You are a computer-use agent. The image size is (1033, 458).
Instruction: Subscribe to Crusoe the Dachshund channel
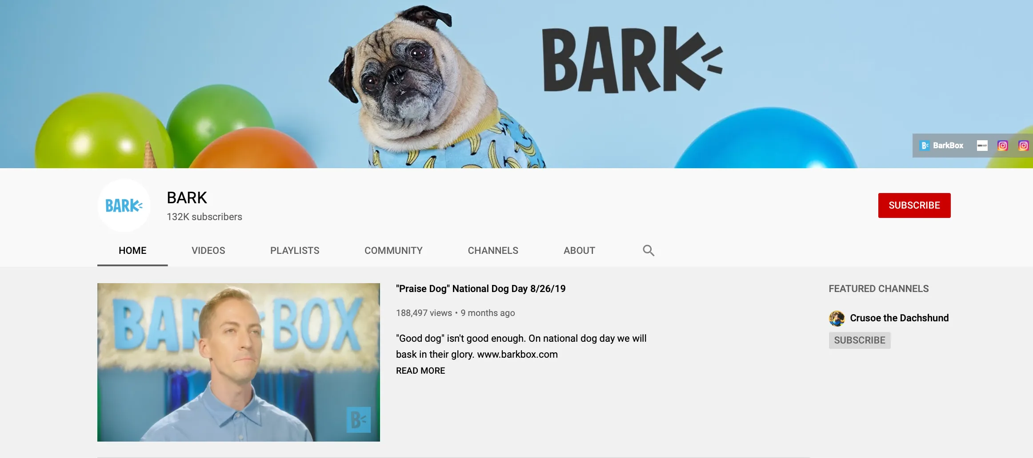click(860, 340)
